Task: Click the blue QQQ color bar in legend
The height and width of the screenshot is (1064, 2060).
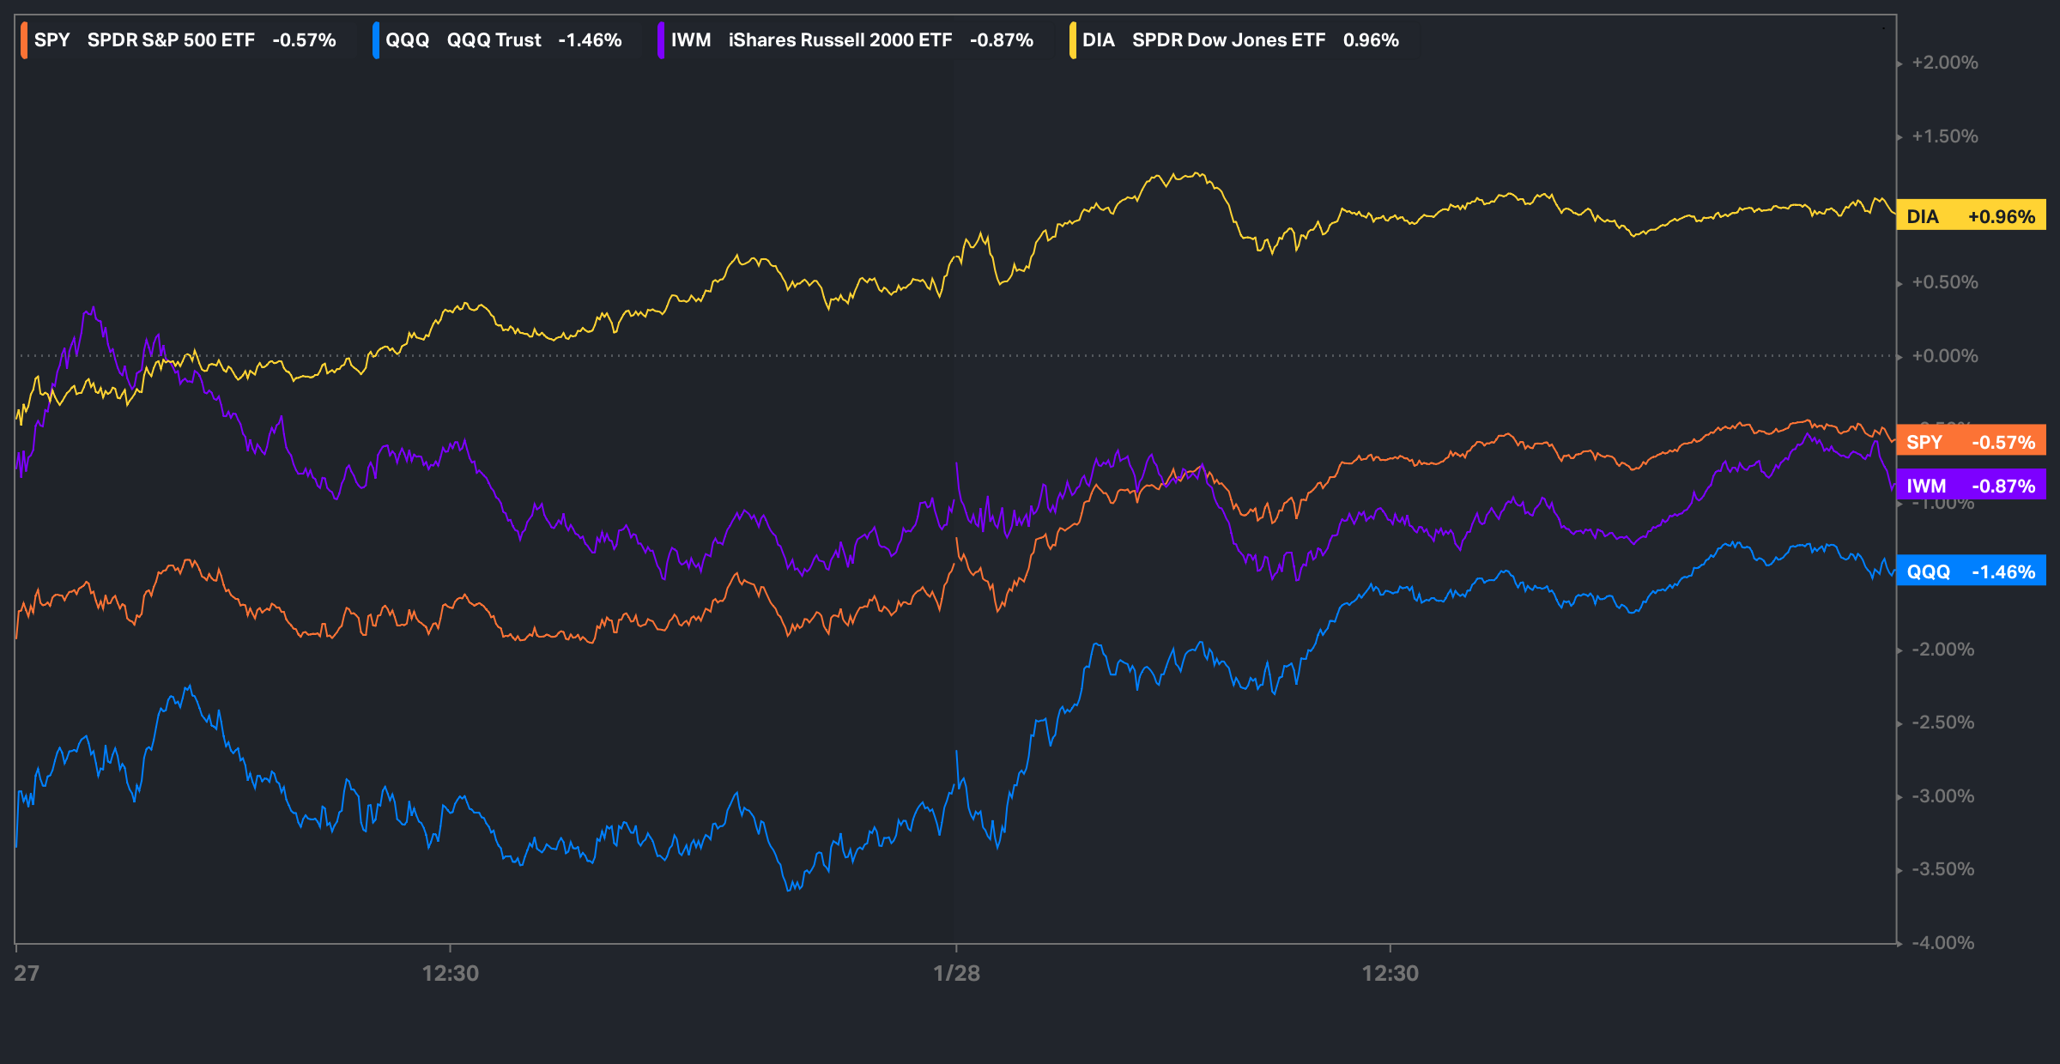Action: [376, 40]
